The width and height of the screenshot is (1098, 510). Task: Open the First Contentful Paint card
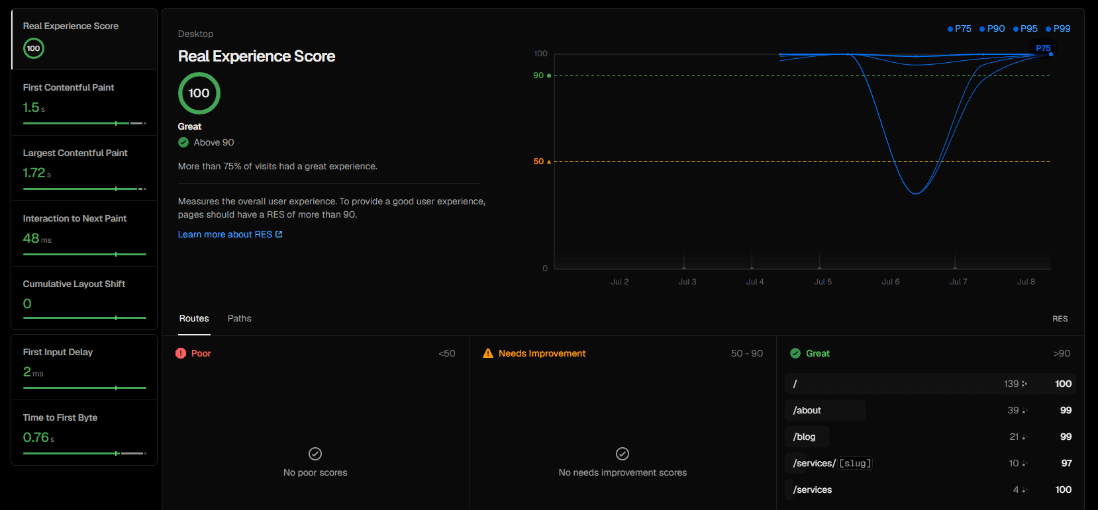point(84,103)
